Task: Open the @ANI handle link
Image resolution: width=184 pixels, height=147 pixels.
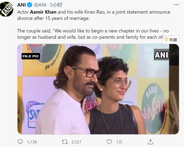Action: (x=41, y=5)
